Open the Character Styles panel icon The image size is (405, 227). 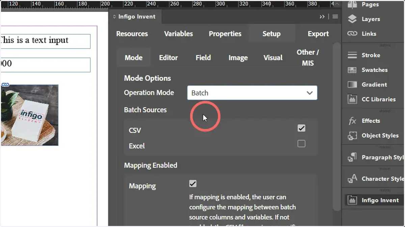352,179
